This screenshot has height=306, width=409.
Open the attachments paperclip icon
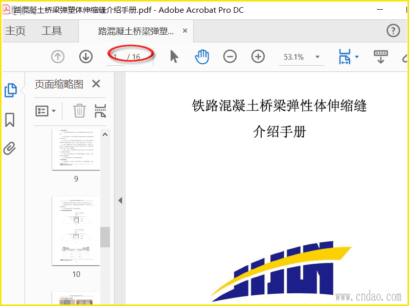pos(10,148)
